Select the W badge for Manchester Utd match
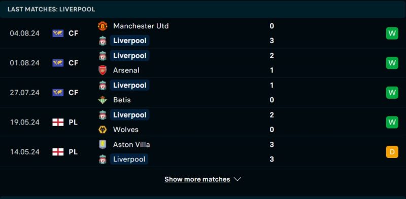The image size is (406, 199). pyautogui.click(x=392, y=33)
